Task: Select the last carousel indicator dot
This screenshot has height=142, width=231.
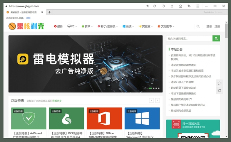Action: [159, 88]
